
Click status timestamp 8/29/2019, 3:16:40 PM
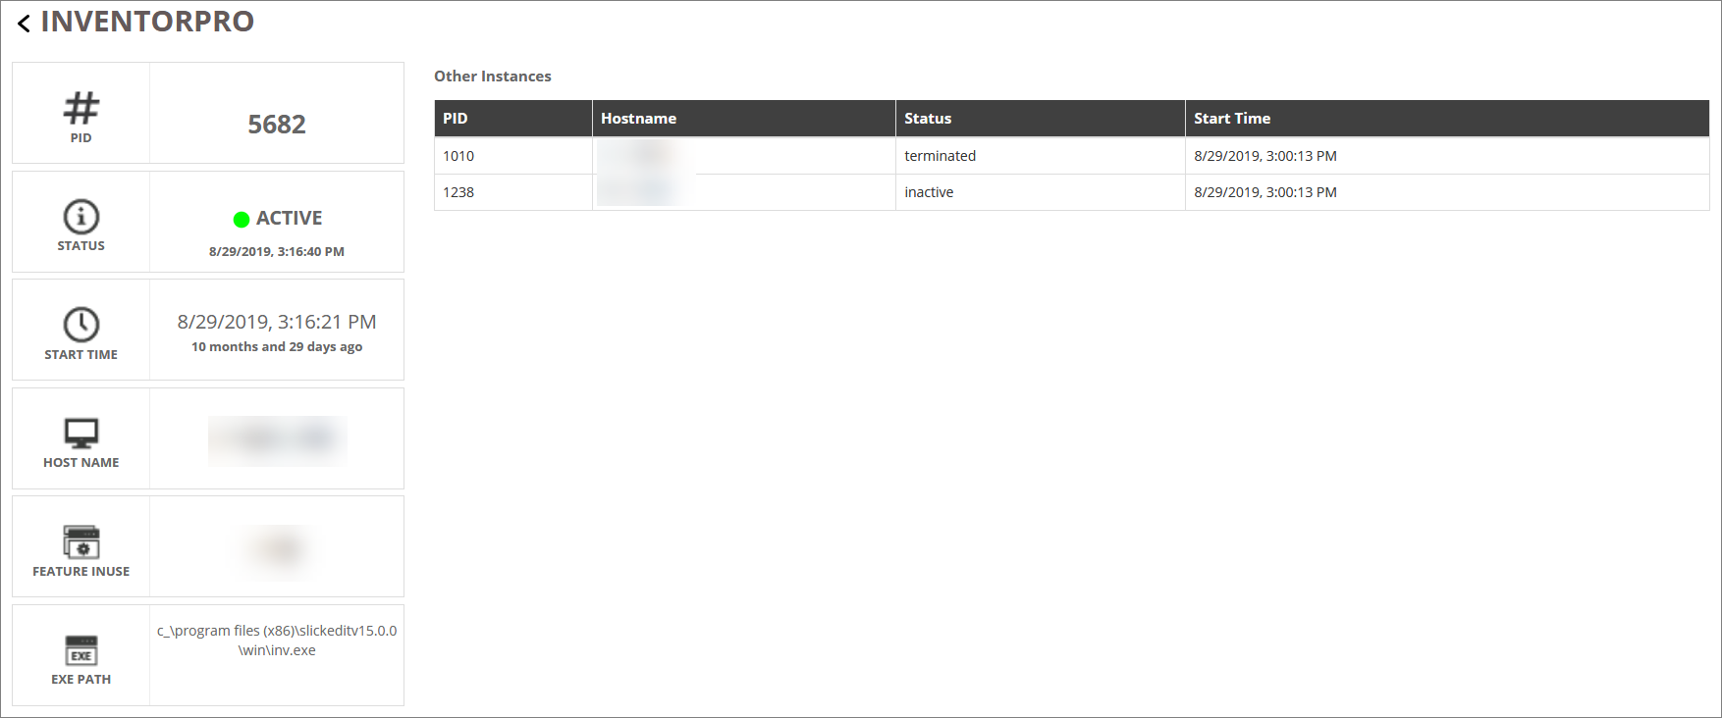click(277, 252)
